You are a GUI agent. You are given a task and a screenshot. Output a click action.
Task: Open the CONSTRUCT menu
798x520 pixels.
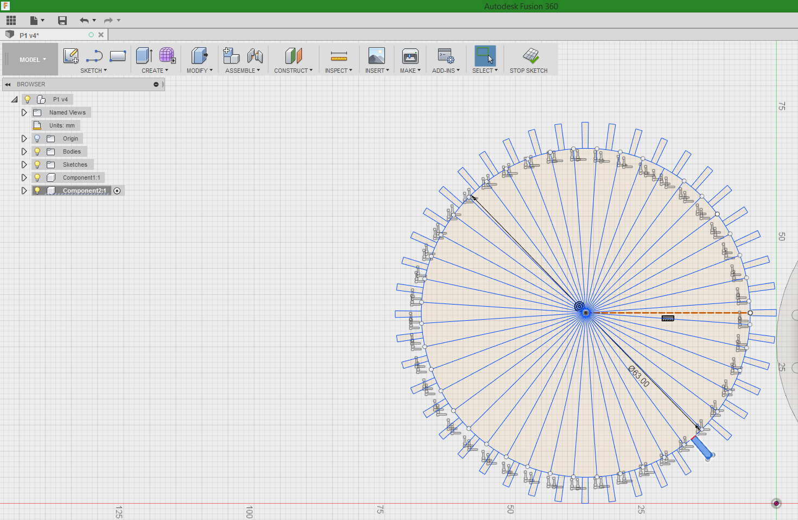point(293,71)
